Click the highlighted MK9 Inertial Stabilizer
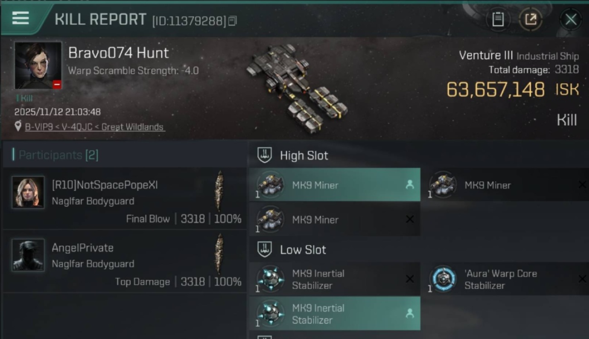Image resolution: width=589 pixels, height=339 pixels. tap(334, 314)
